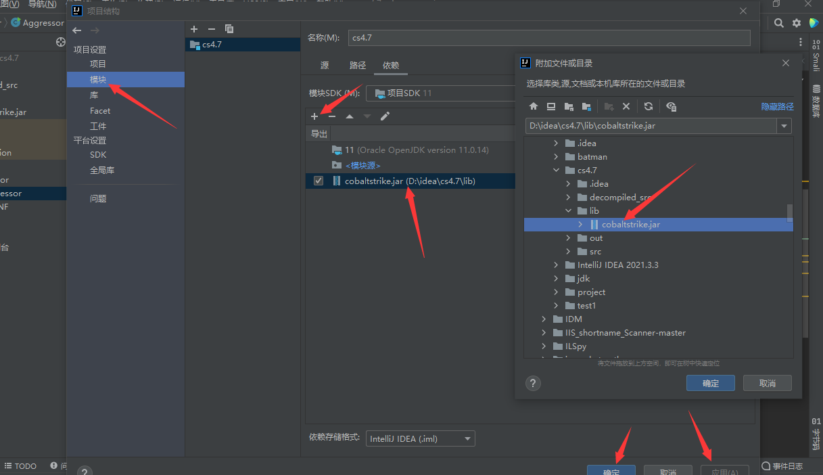
Task: Refresh the file tree
Action: [x=649, y=106]
